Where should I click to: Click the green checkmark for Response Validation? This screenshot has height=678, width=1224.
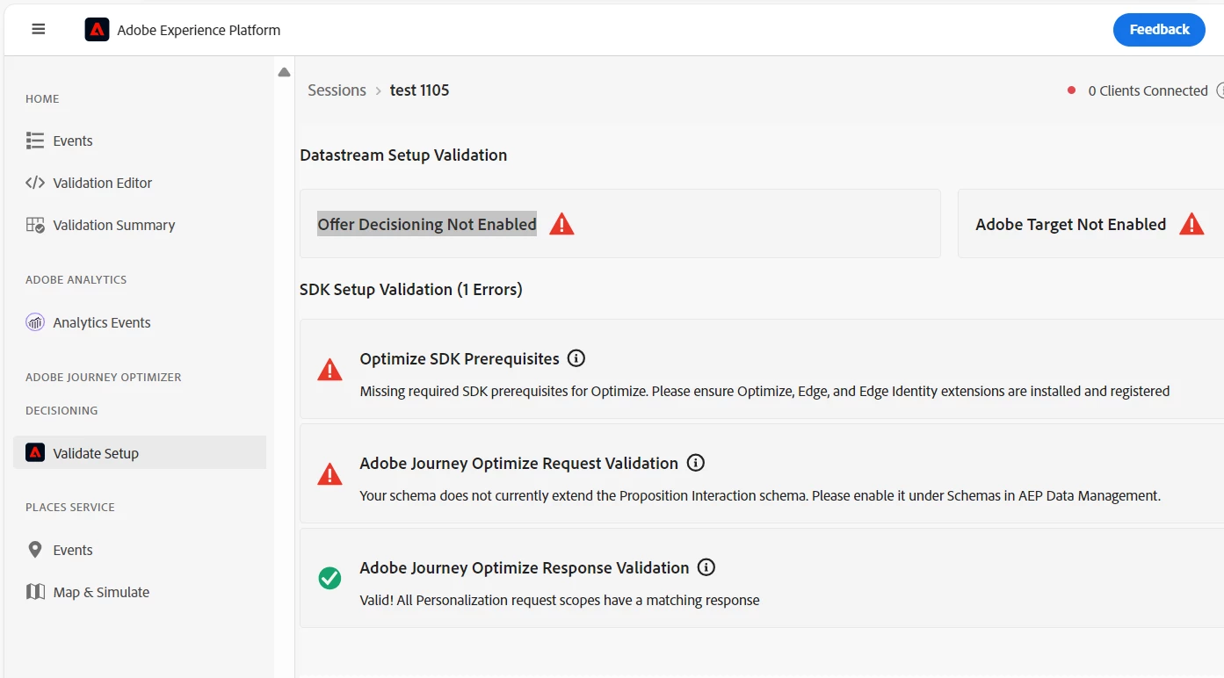[x=330, y=578]
